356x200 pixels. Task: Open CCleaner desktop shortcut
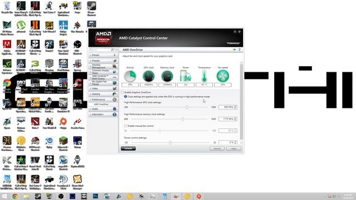pos(77,84)
